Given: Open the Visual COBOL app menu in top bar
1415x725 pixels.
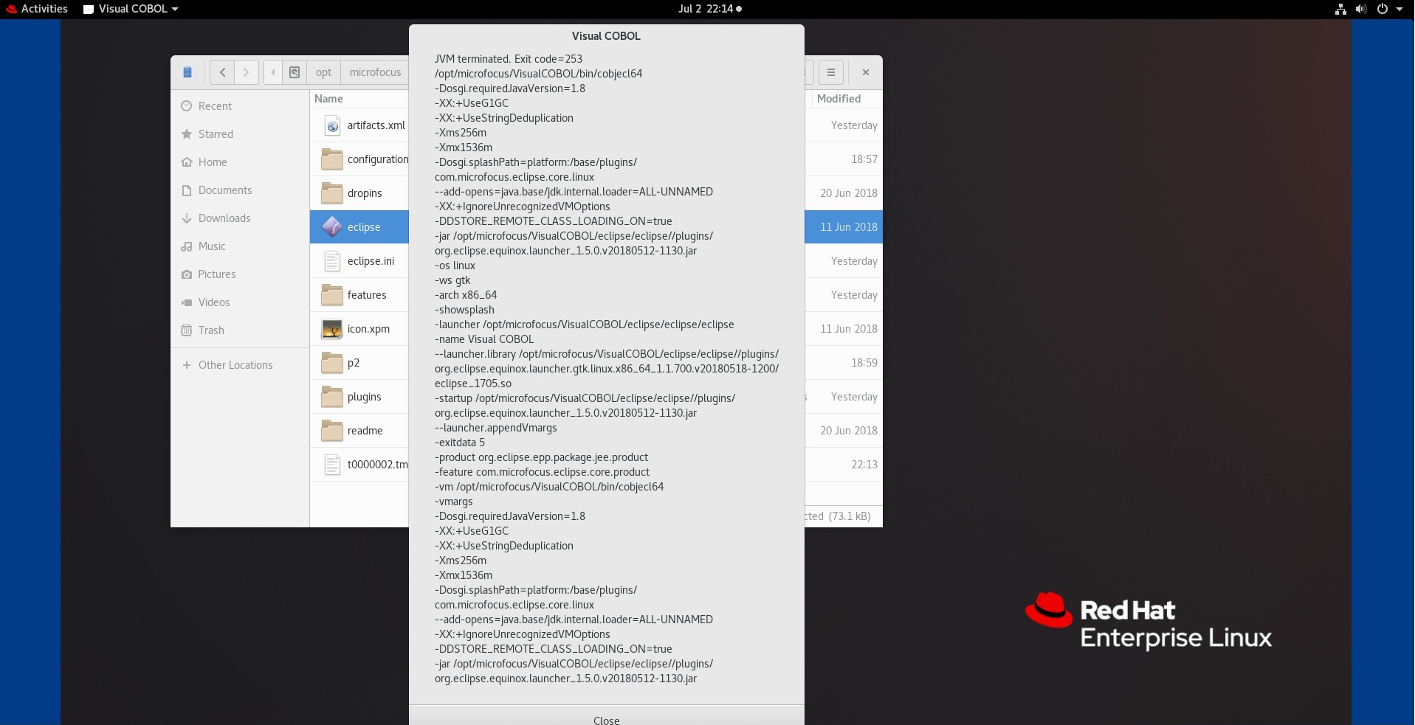Looking at the screenshot, I should 131,9.
